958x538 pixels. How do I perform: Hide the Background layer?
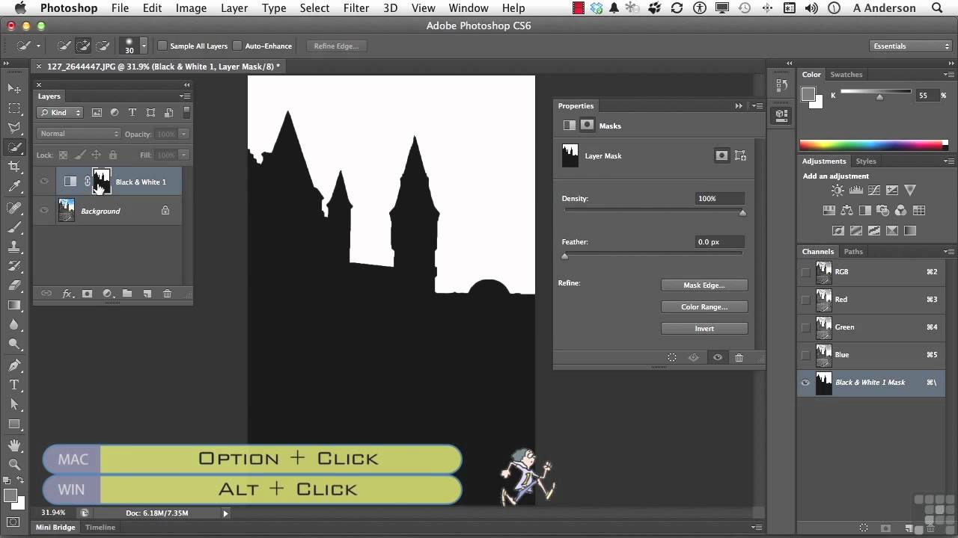44,211
